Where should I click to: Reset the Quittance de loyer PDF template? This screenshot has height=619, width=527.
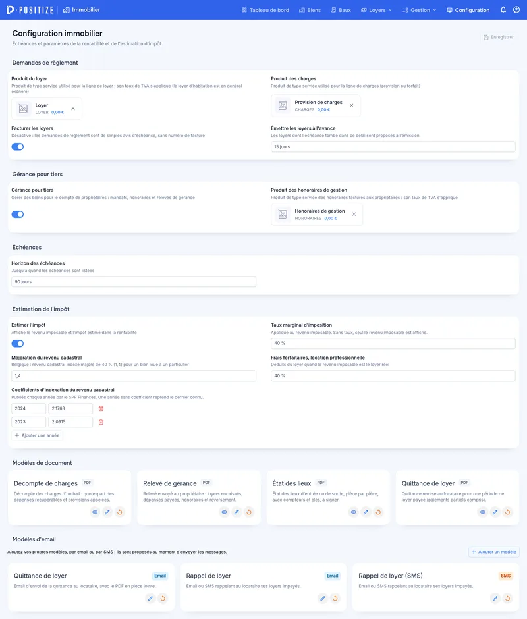coord(508,512)
